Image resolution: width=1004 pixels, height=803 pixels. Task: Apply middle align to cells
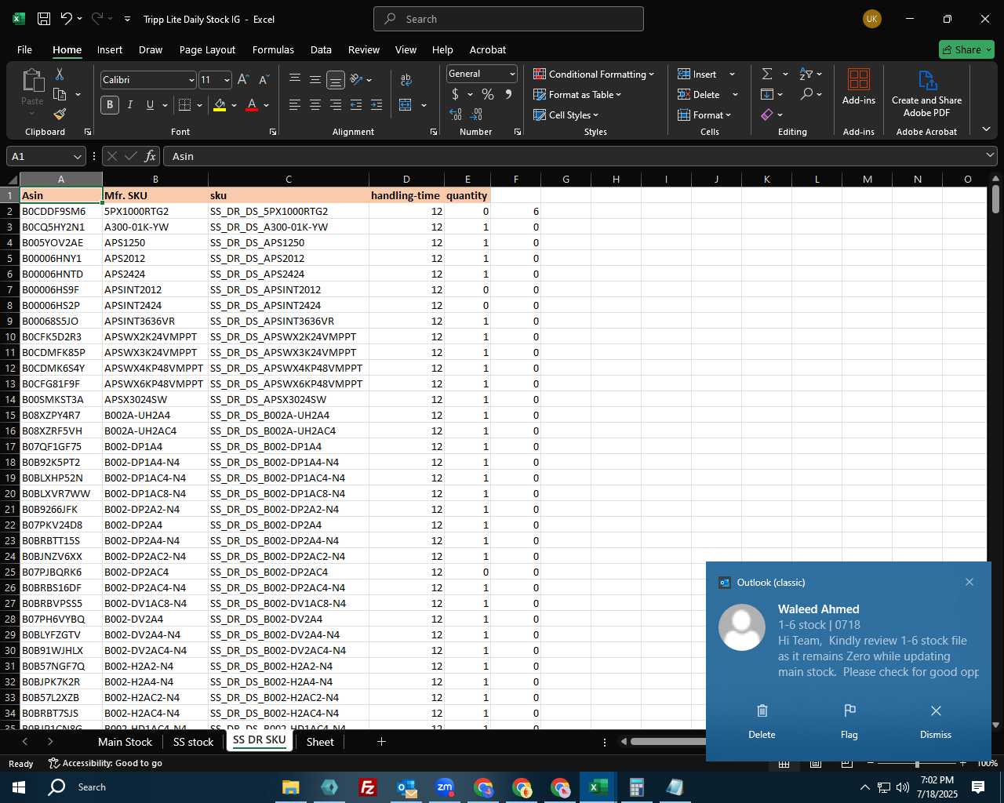(x=315, y=79)
